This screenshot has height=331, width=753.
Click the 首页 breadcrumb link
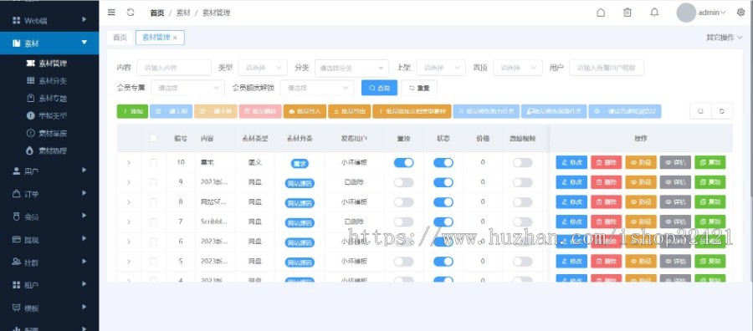tap(156, 13)
